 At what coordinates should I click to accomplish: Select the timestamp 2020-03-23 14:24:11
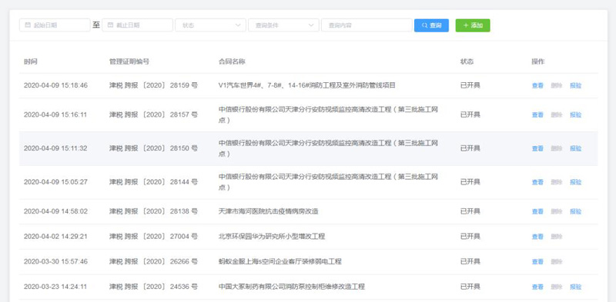tap(55, 287)
